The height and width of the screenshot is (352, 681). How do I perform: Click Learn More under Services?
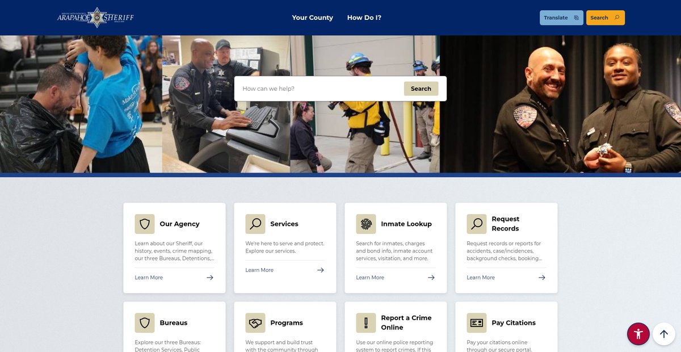coord(259,270)
